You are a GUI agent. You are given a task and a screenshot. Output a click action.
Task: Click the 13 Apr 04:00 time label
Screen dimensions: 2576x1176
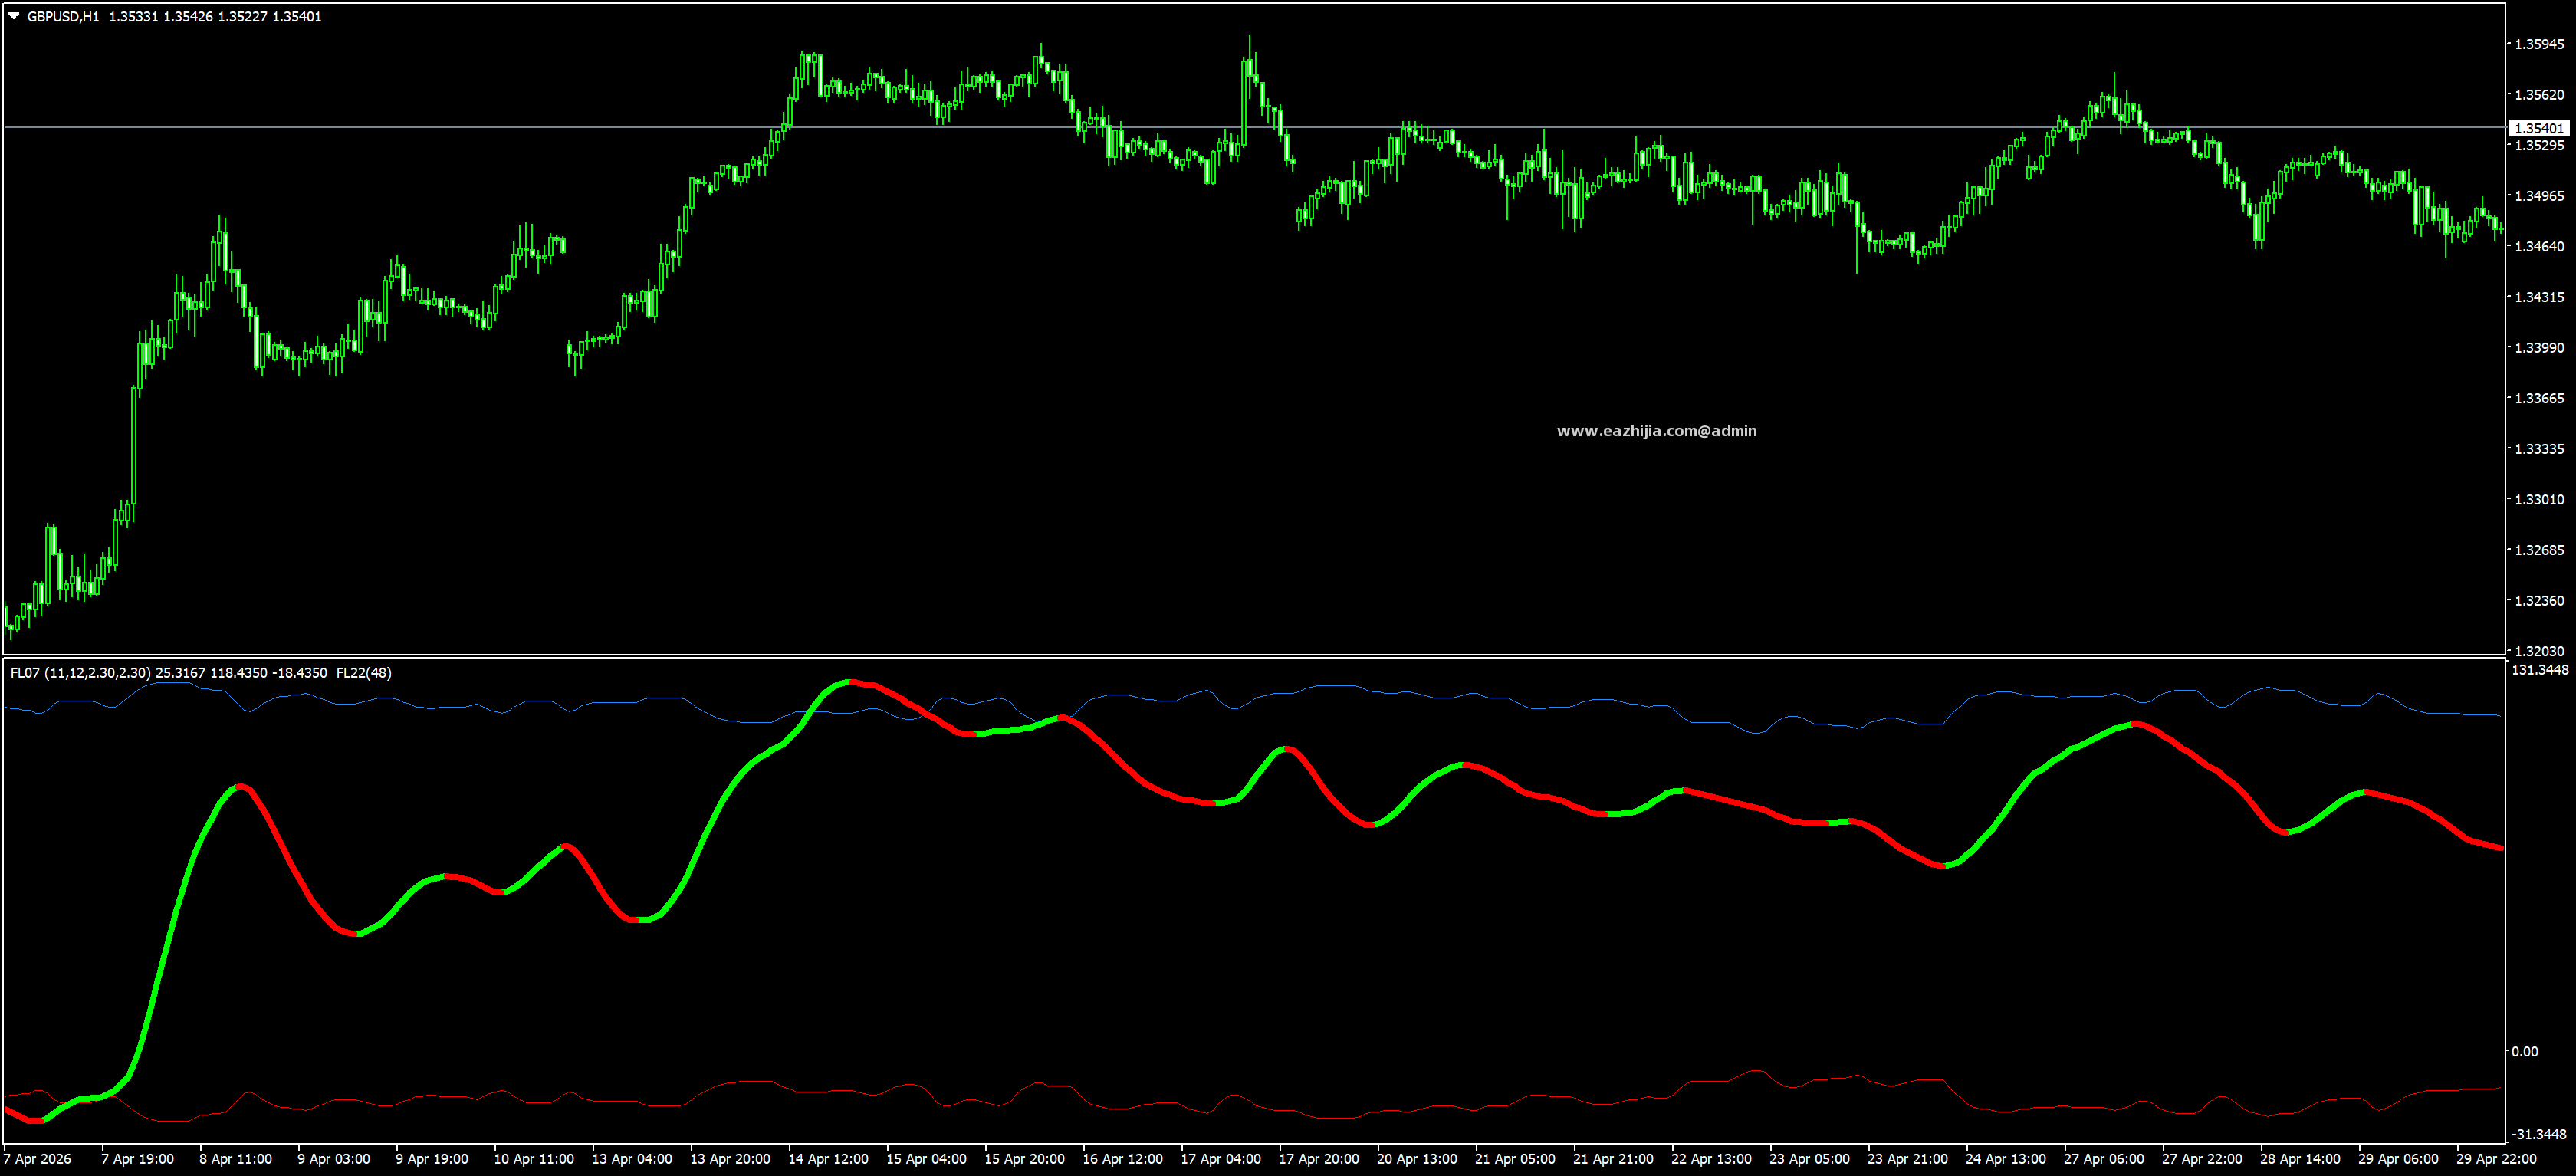tap(631, 1159)
